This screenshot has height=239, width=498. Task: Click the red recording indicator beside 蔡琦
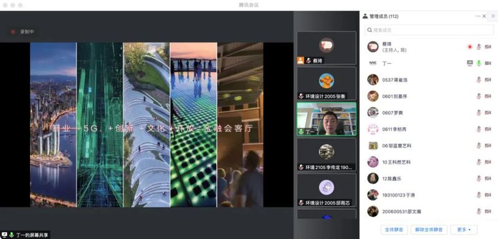pyautogui.click(x=470, y=47)
